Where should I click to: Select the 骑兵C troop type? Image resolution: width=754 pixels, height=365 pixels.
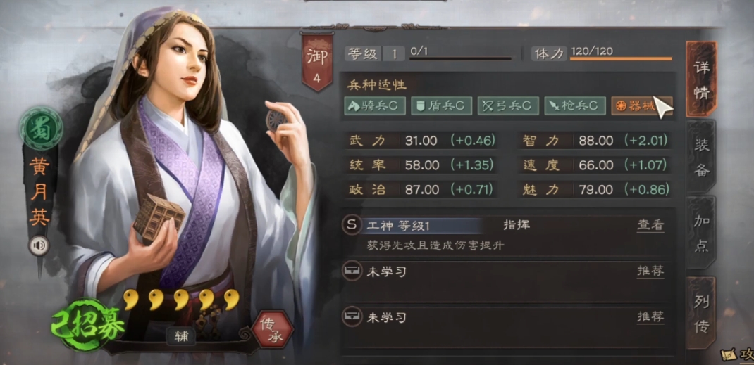[375, 105]
